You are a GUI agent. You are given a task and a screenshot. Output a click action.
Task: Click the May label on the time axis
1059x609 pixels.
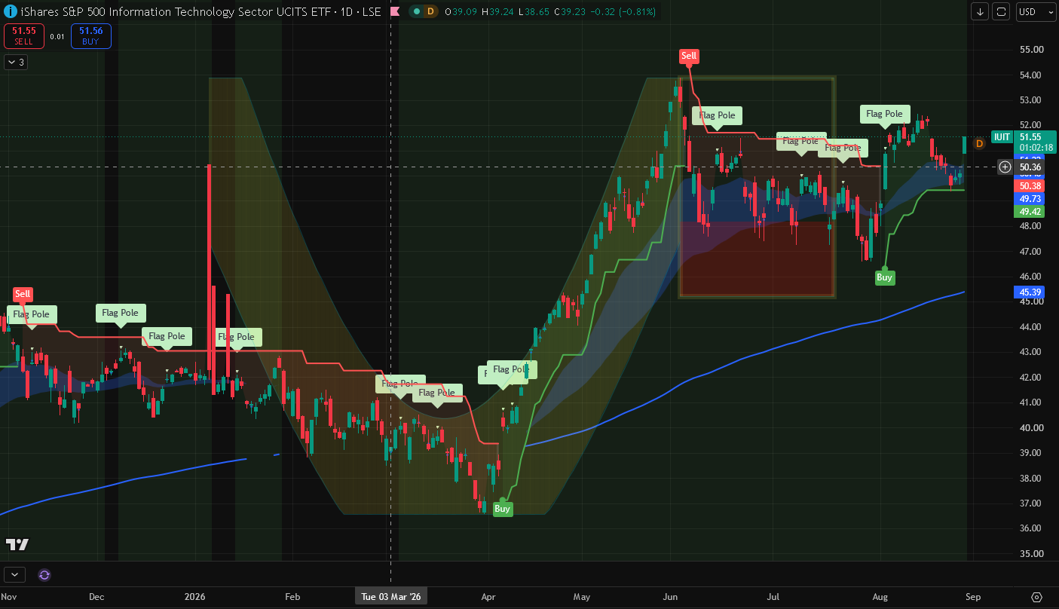[581, 597]
